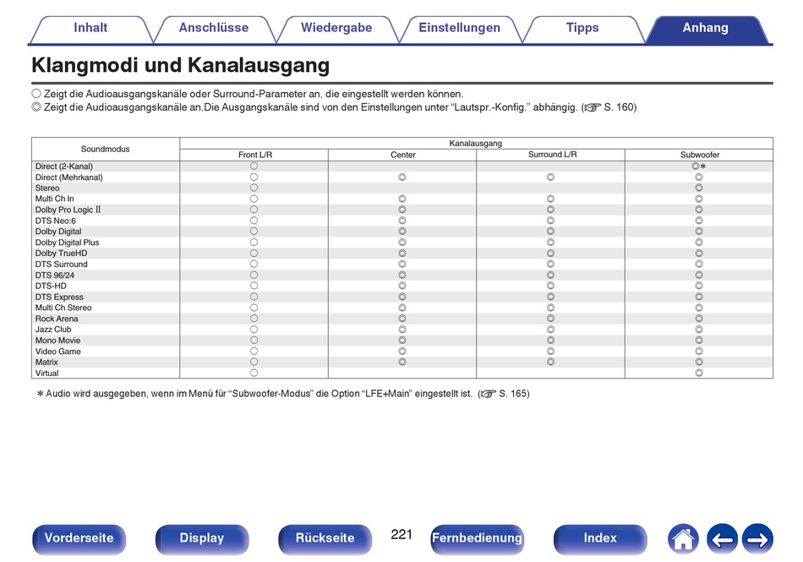Screen dimensions: 803x562
Task: Click the Vorderseite button
Action: click(79, 539)
